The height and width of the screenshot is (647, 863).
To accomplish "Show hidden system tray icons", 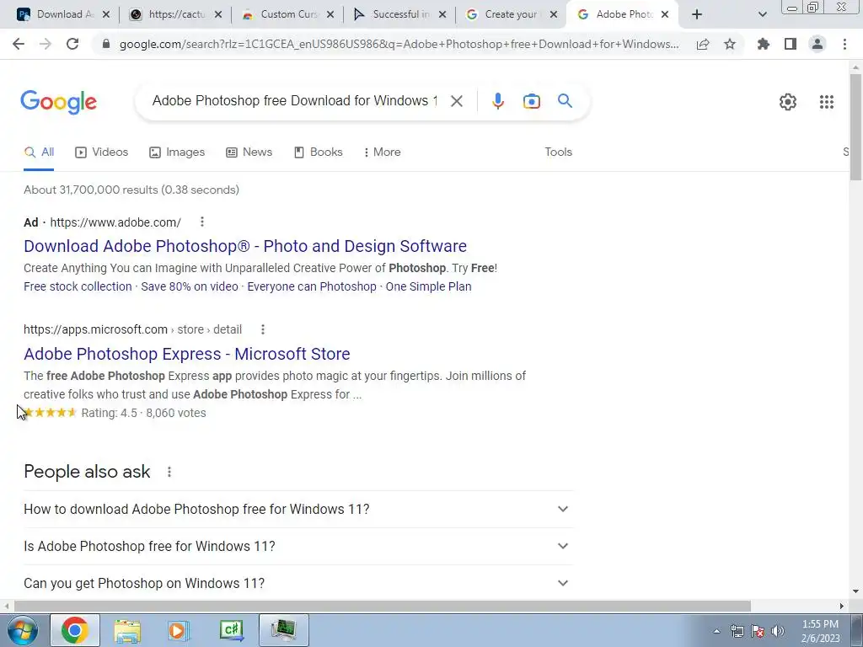I will tap(716, 632).
